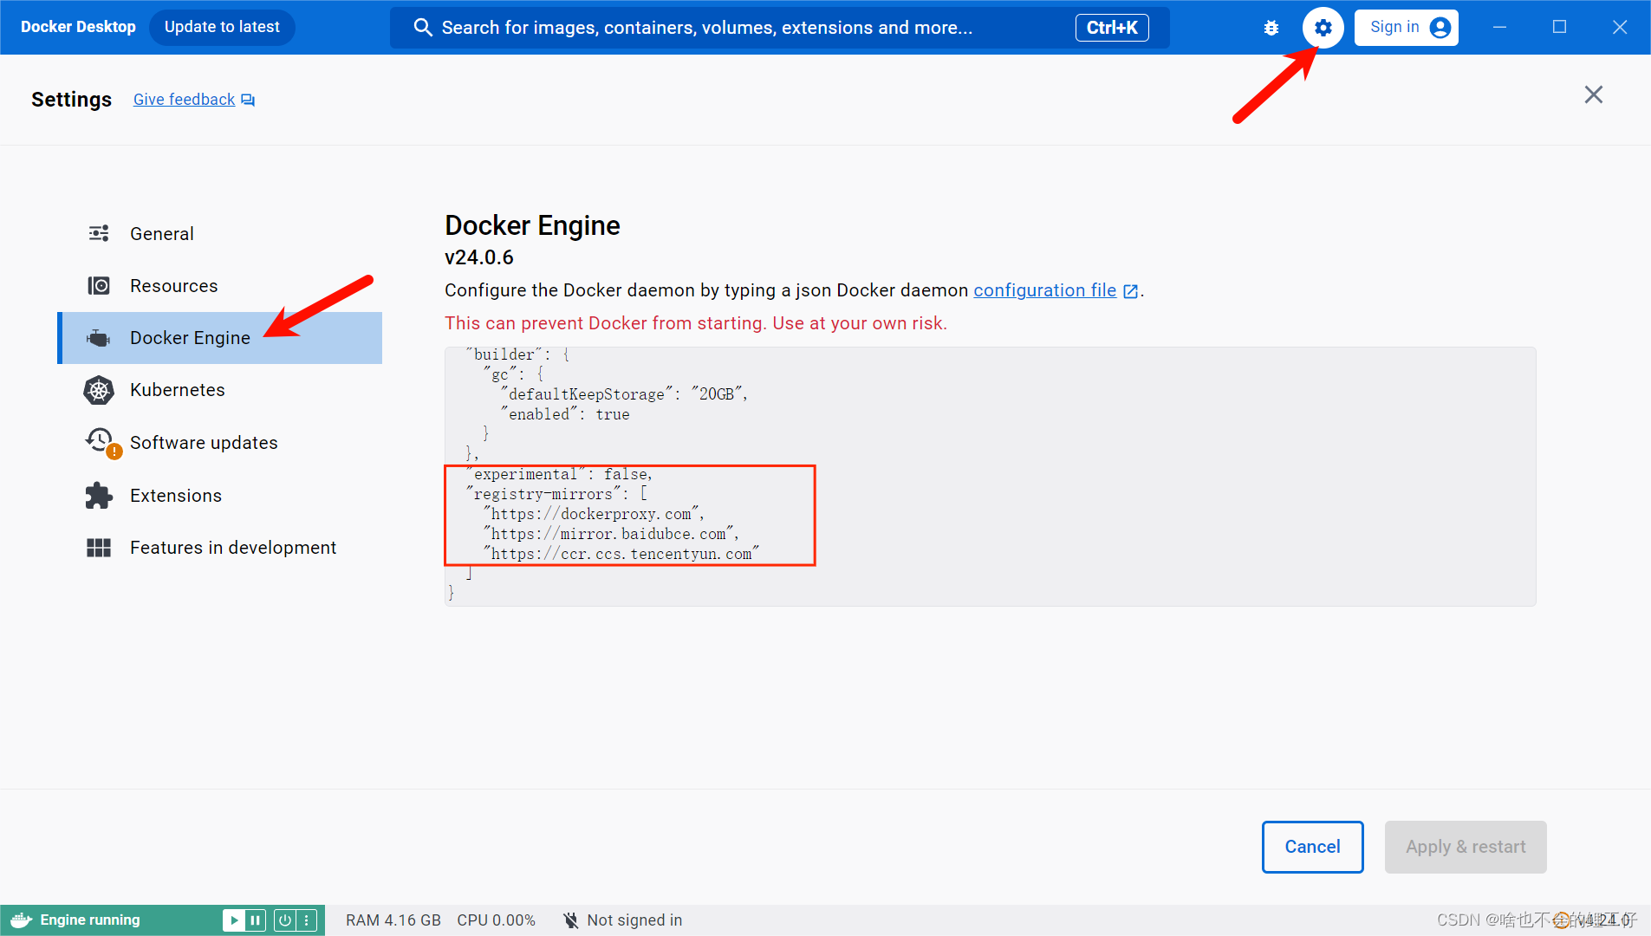Open the configuration file link

click(x=1044, y=290)
